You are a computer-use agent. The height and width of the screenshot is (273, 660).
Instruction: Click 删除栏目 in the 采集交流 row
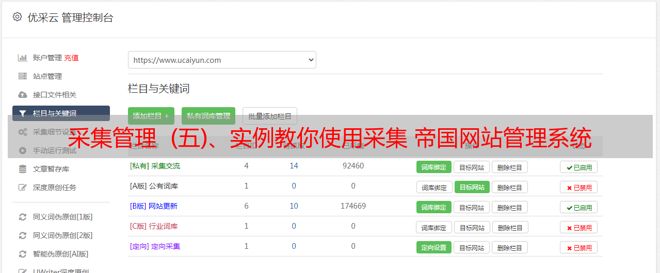coord(510,167)
